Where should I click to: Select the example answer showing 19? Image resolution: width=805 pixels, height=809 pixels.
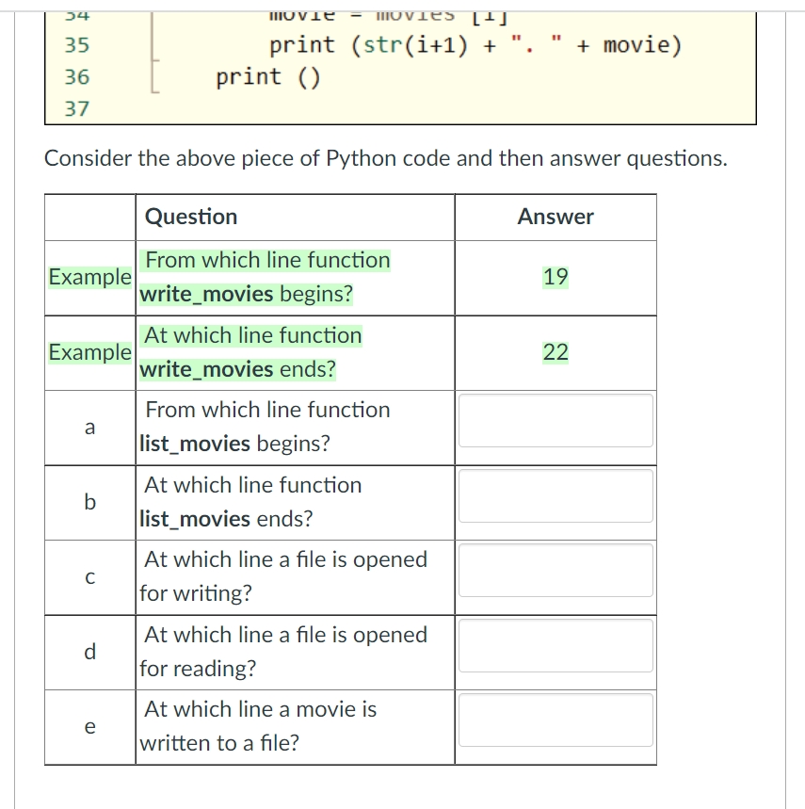pyautogui.click(x=555, y=277)
